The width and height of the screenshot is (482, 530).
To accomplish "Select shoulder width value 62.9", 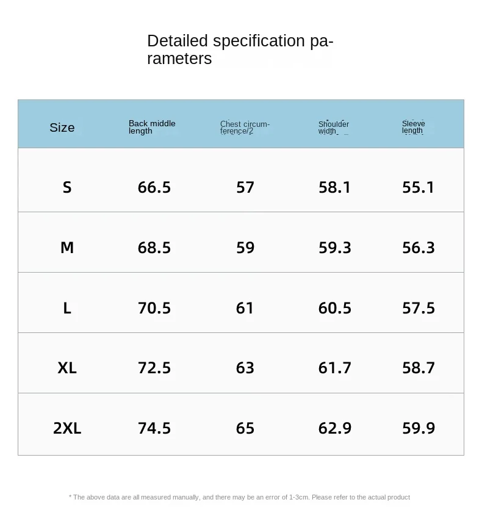I will point(335,428).
